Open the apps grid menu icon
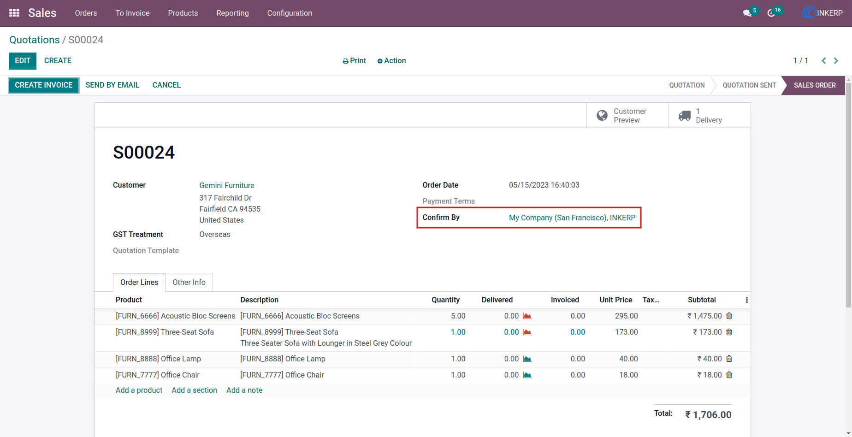 tap(14, 13)
